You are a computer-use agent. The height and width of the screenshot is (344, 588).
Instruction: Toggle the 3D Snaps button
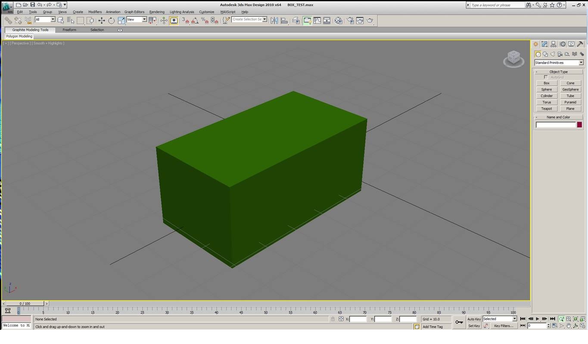click(x=185, y=20)
